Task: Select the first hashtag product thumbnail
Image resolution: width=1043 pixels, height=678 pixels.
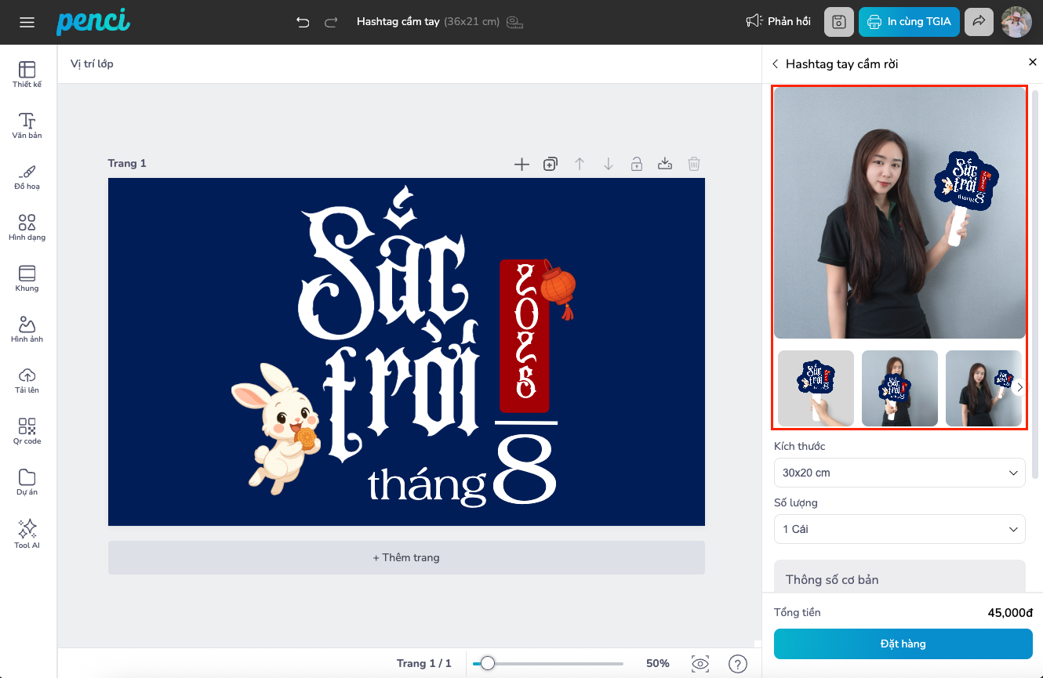Action: click(x=816, y=388)
